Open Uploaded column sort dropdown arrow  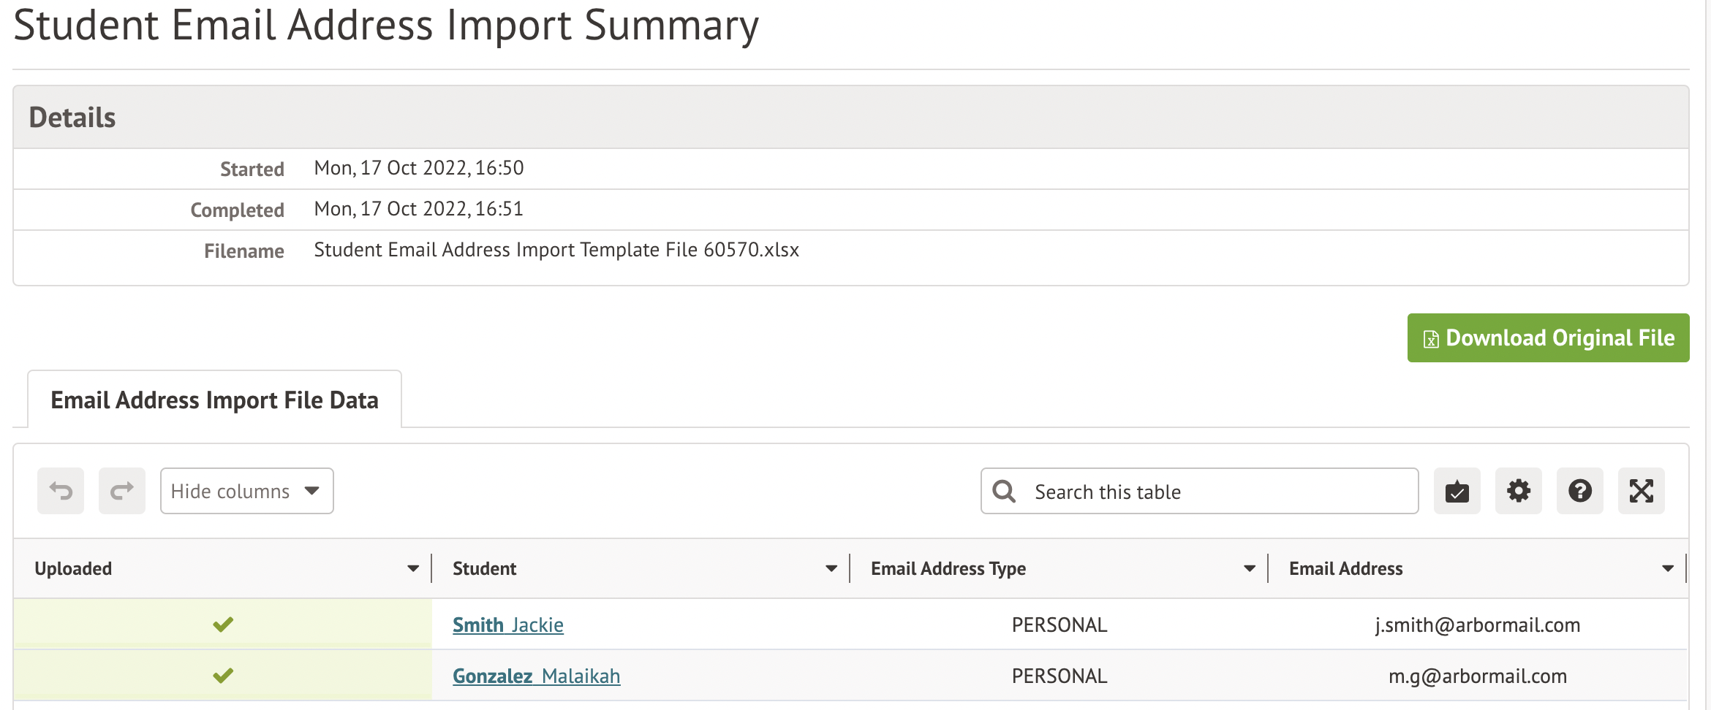[x=413, y=569]
